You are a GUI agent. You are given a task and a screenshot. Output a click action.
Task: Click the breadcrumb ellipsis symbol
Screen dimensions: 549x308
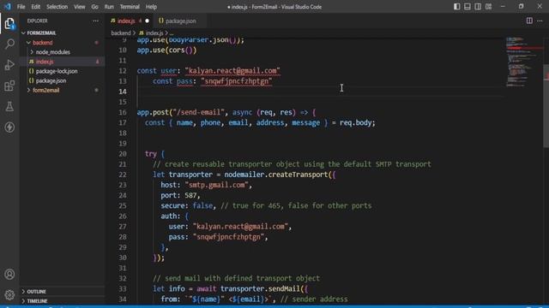coord(172,33)
